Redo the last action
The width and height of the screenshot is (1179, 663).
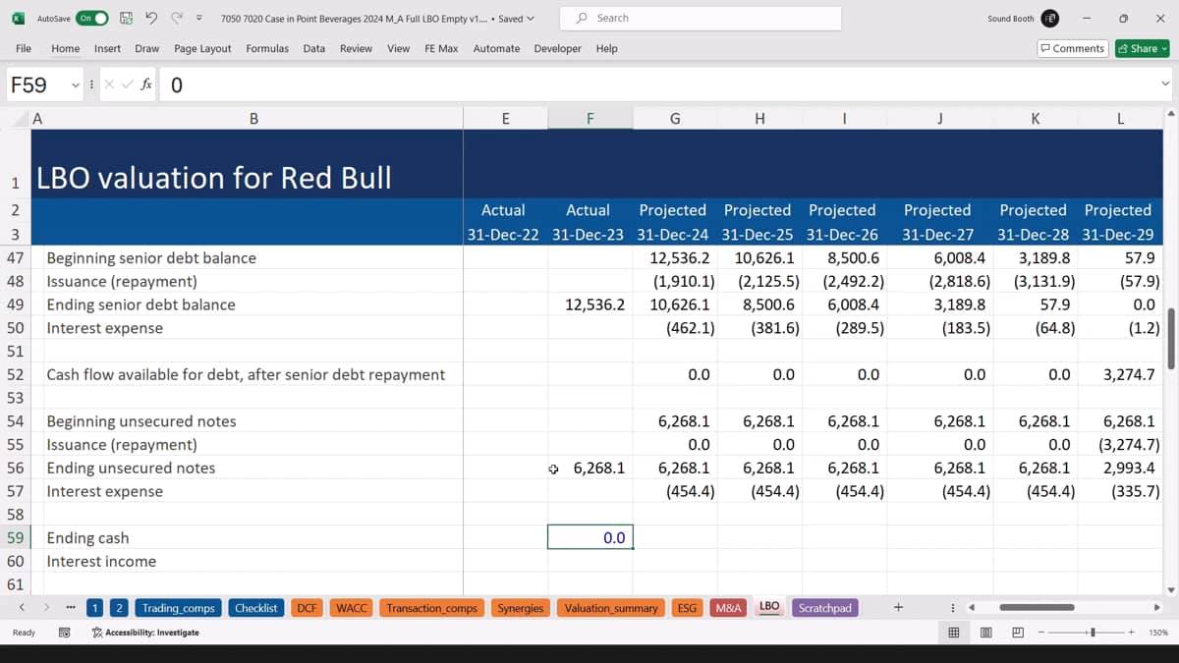tap(177, 19)
